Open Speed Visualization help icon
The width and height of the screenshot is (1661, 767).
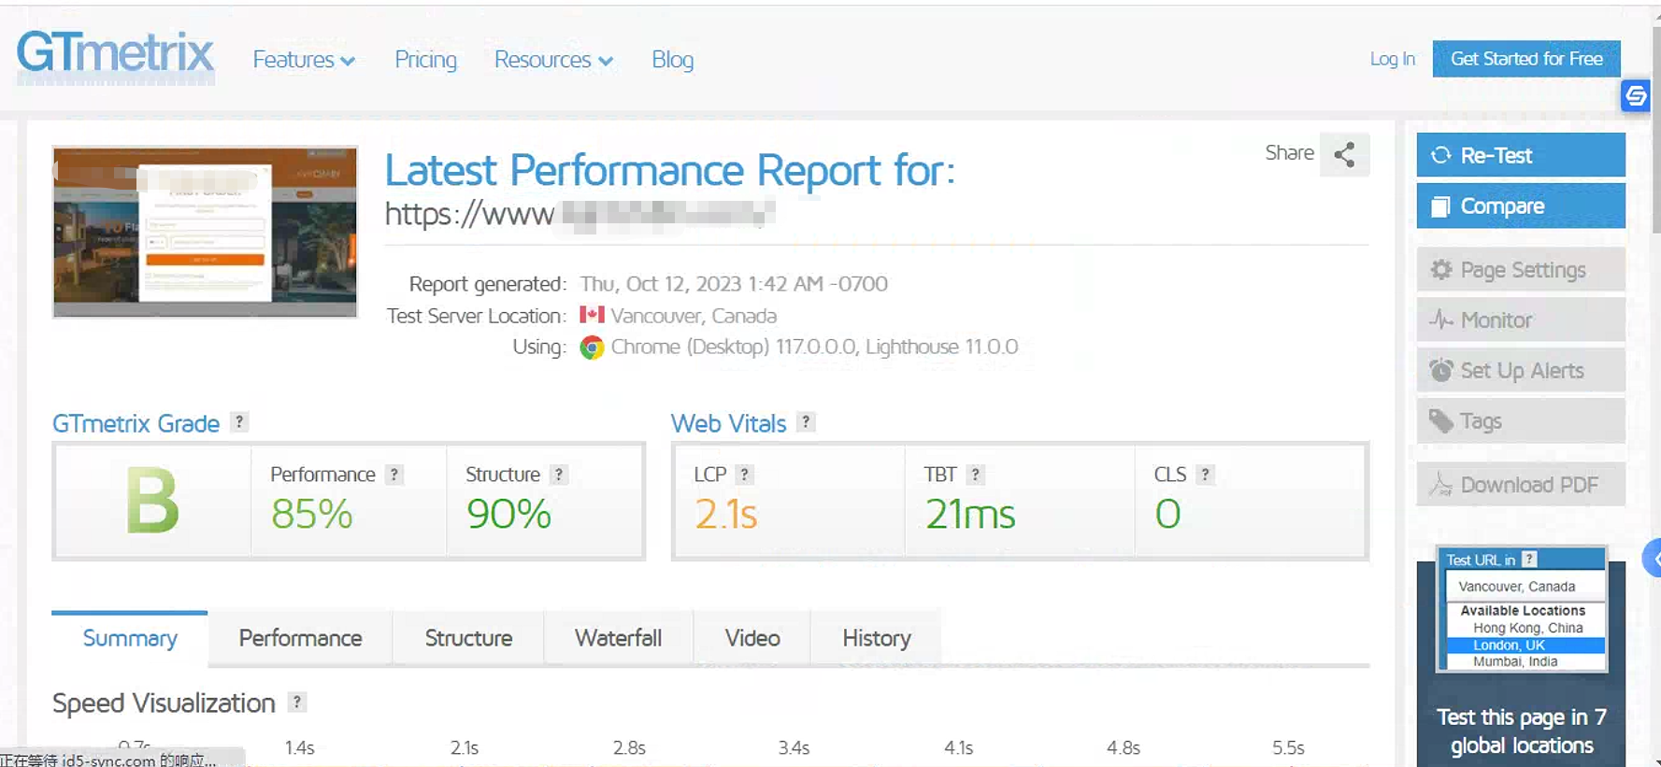pos(296,703)
